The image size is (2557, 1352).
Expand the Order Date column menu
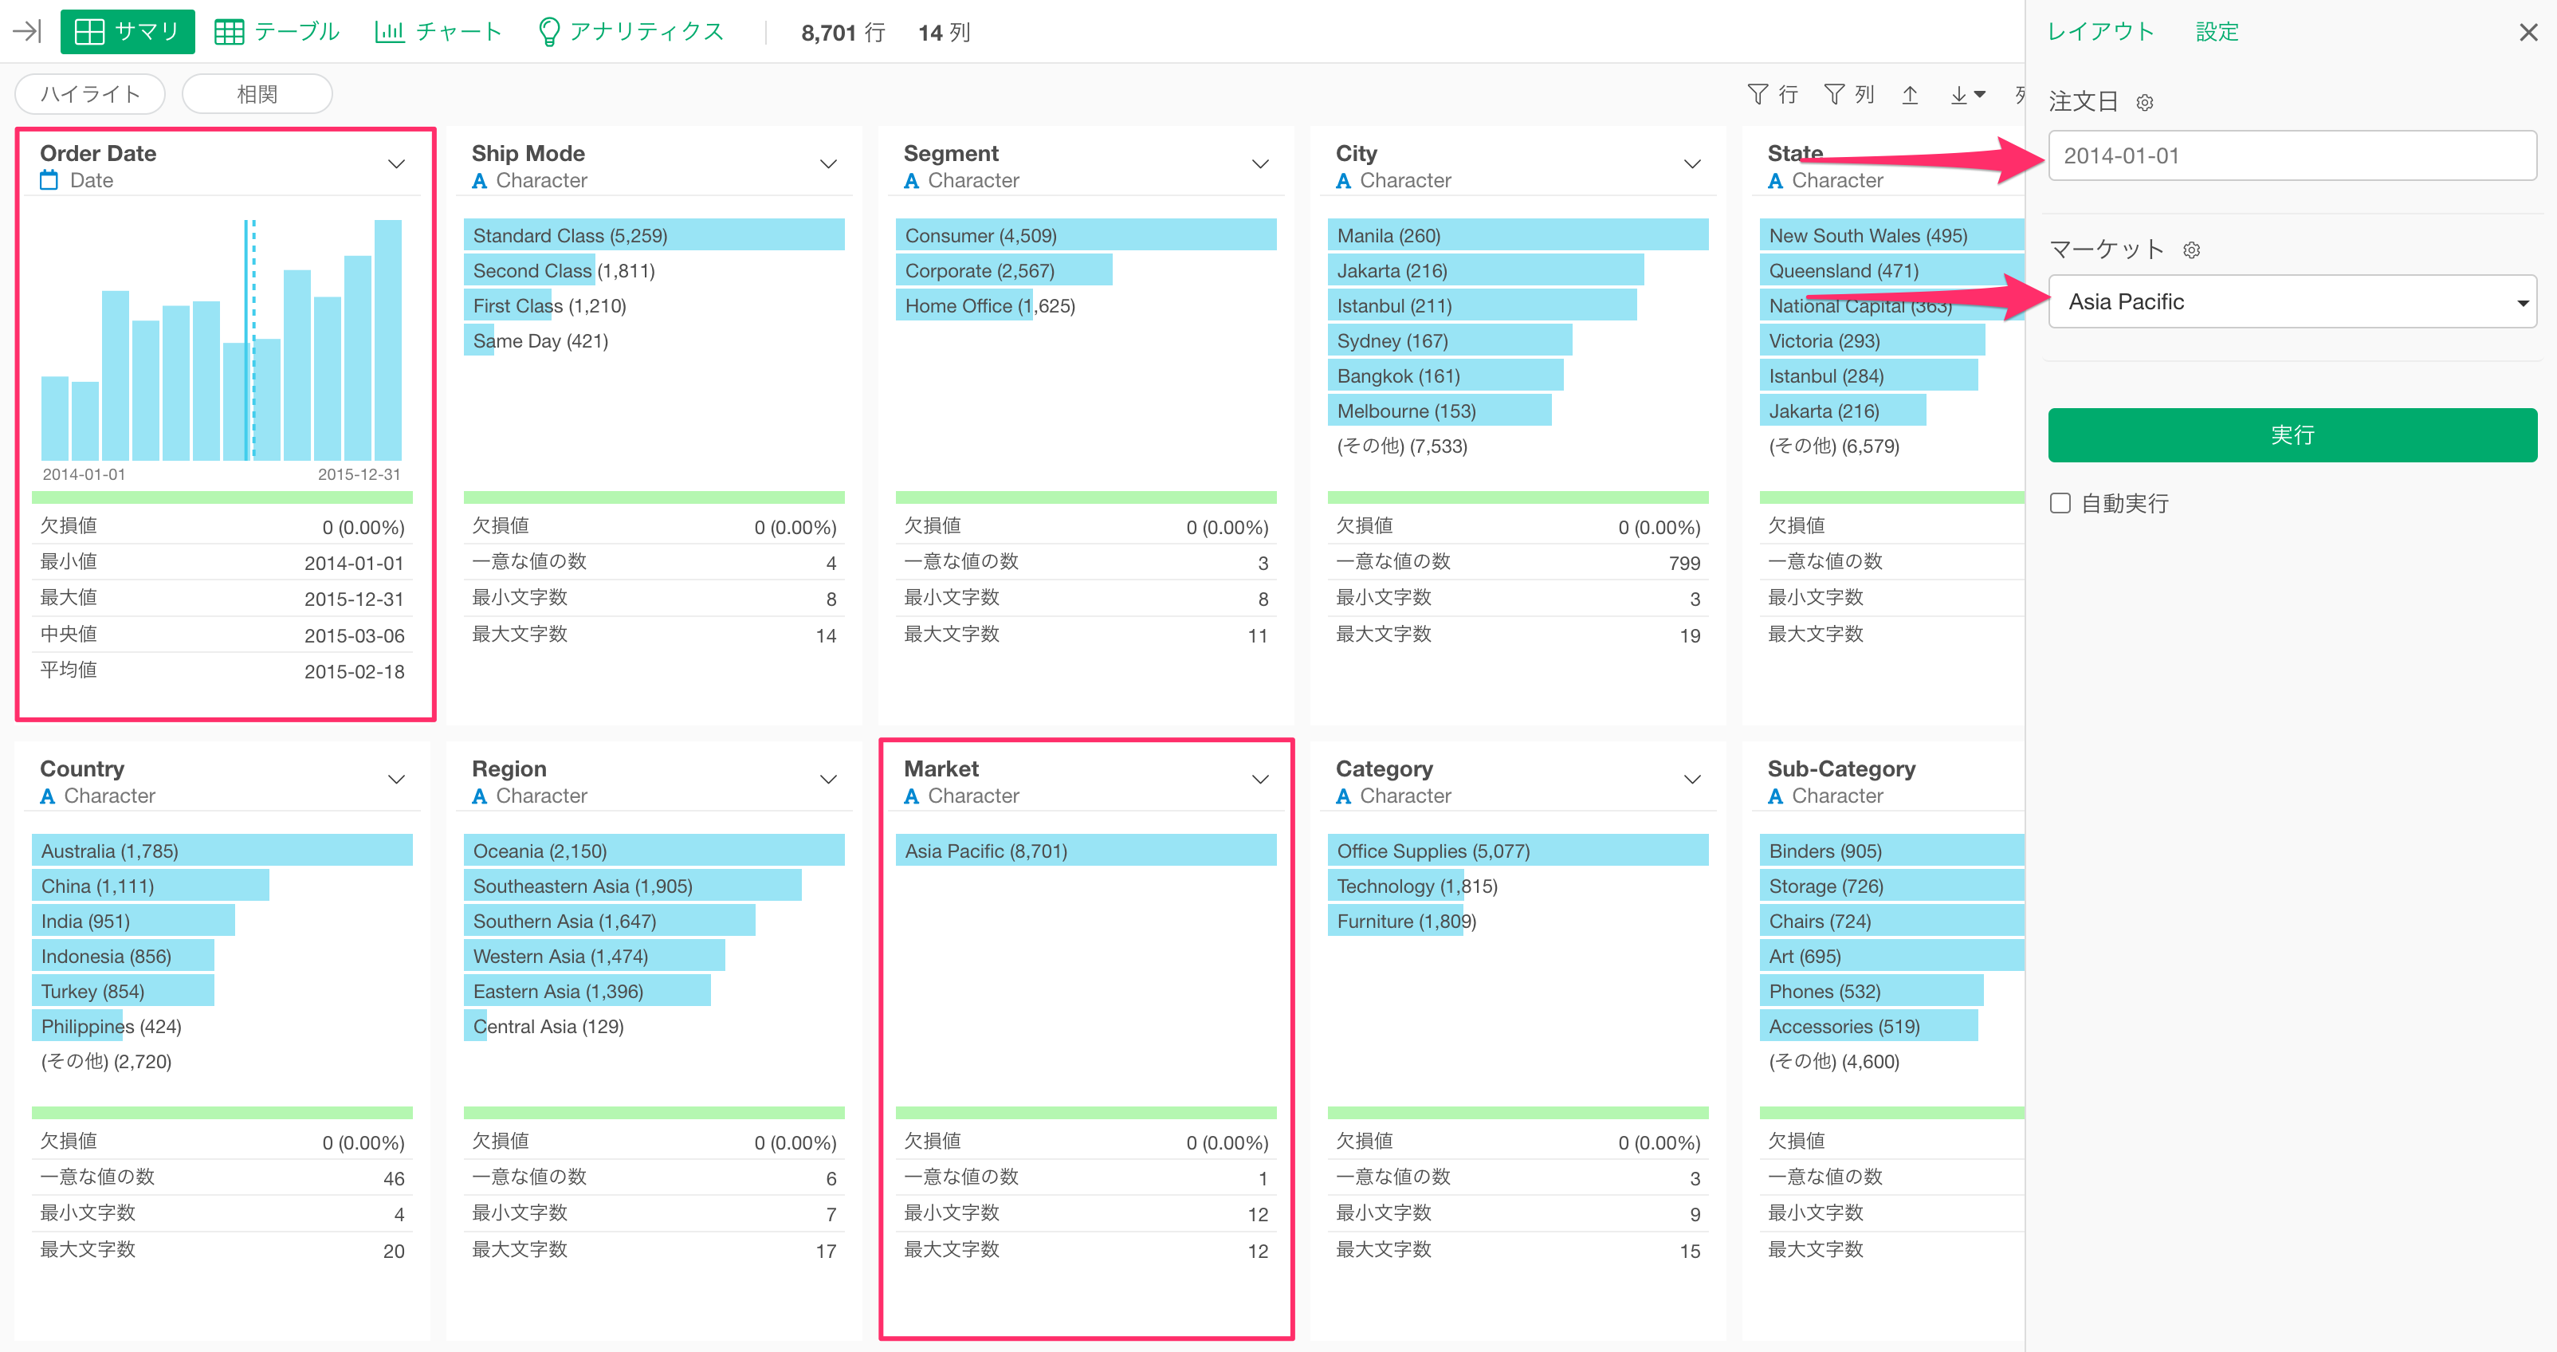396,163
